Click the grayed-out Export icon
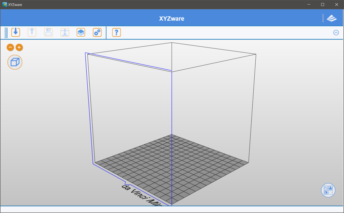Image resolution: width=344 pixels, height=213 pixels. tap(32, 32)
